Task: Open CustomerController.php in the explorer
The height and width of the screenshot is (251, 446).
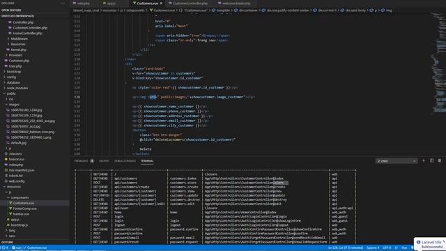Action: coord(30,28)
